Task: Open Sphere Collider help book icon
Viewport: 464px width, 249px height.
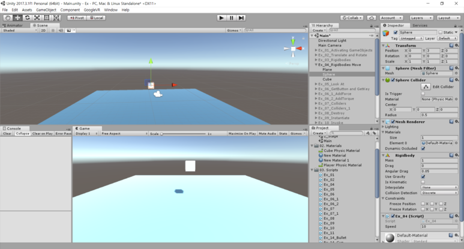Action: pyautogui.click(x=451, y=80)
